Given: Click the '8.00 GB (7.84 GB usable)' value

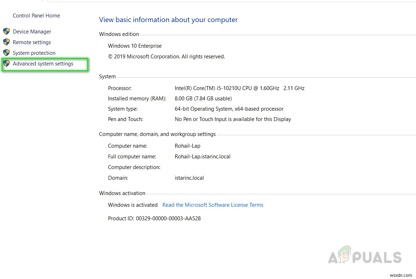Looking at the screenshot, I should [203, 99].
